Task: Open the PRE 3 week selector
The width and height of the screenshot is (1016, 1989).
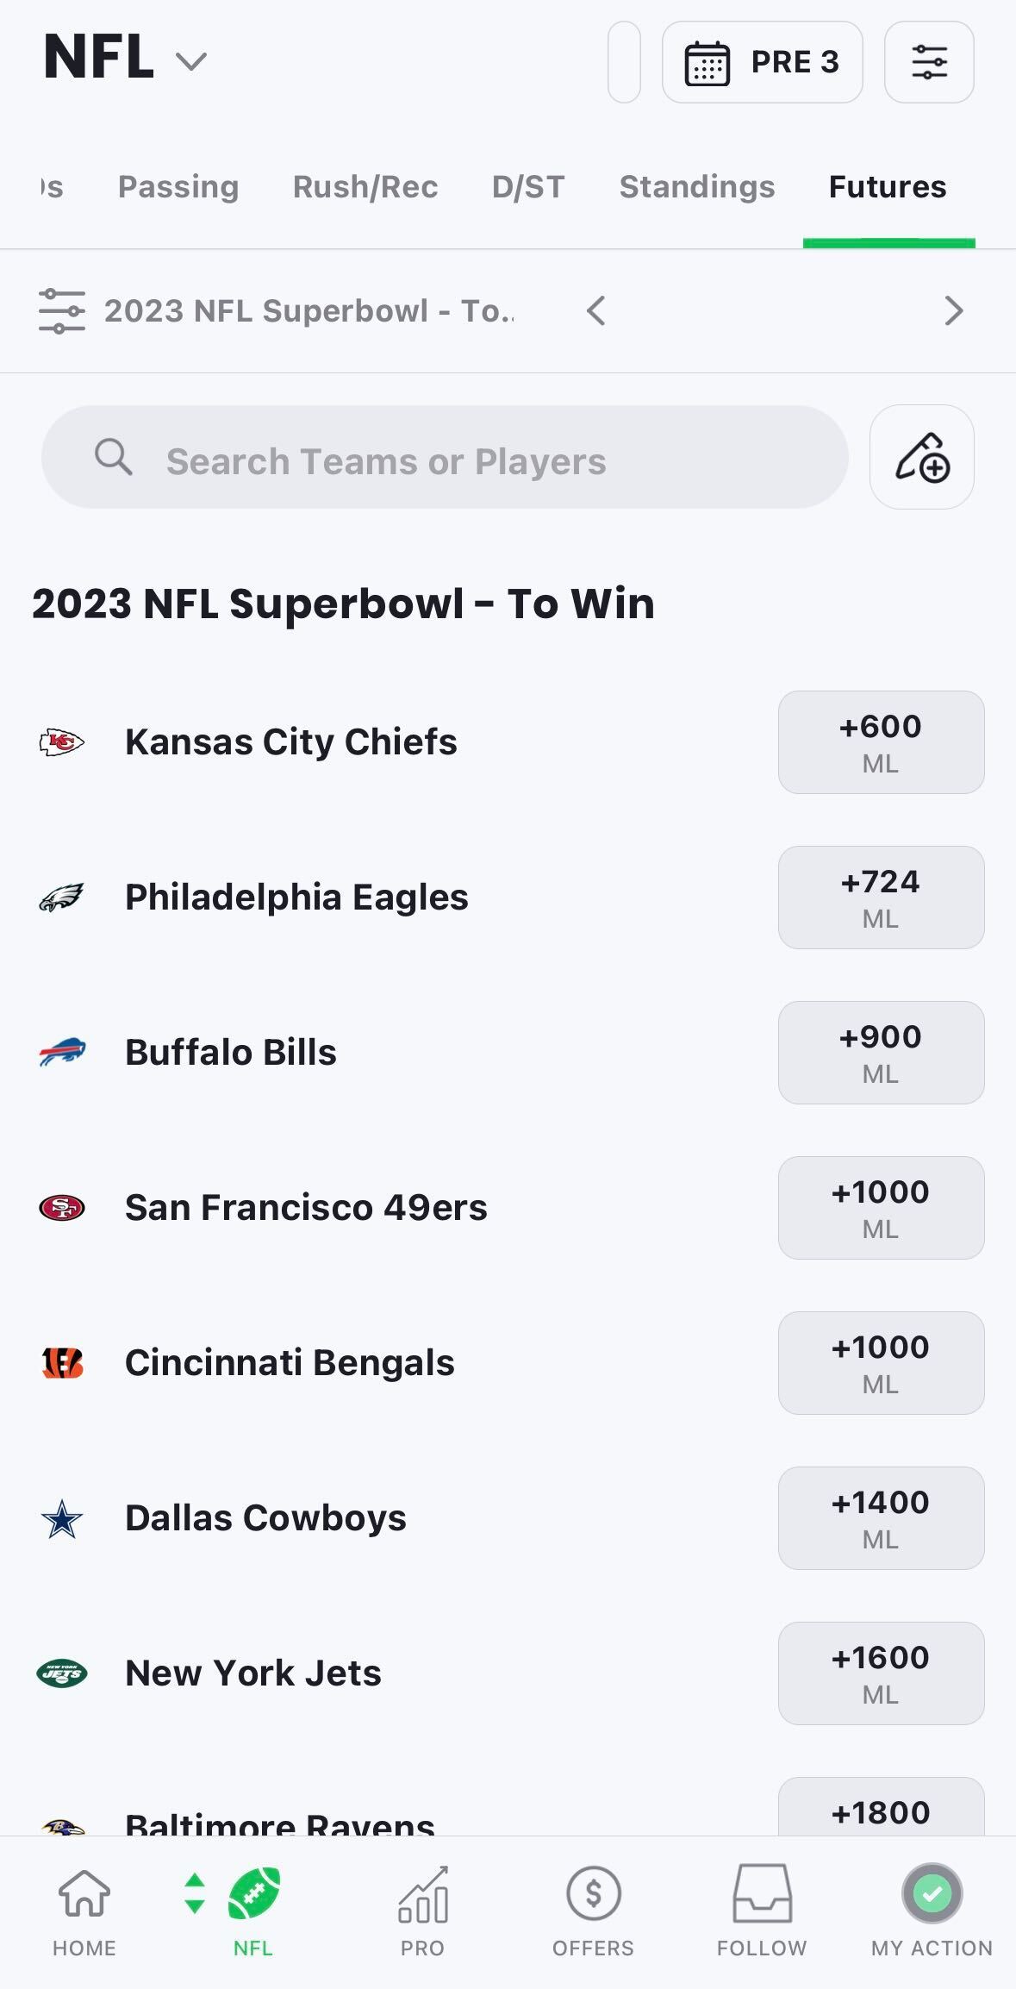Action: click(x=763, y=62)
